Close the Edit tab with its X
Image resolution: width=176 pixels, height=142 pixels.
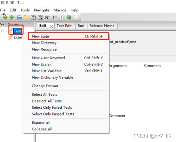pyautogui.click(x=51, y=27)
